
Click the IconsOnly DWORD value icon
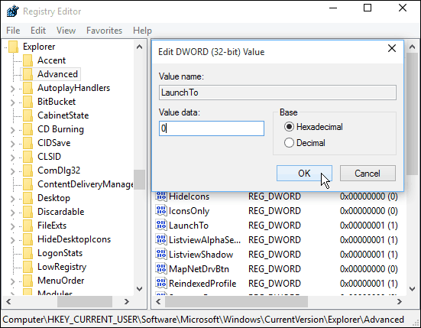click(x=161, y=211)
